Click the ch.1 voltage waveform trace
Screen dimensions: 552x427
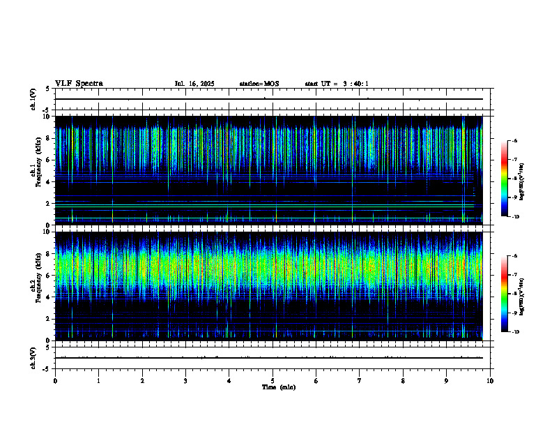pyautogui.click(x=268, y=99)
